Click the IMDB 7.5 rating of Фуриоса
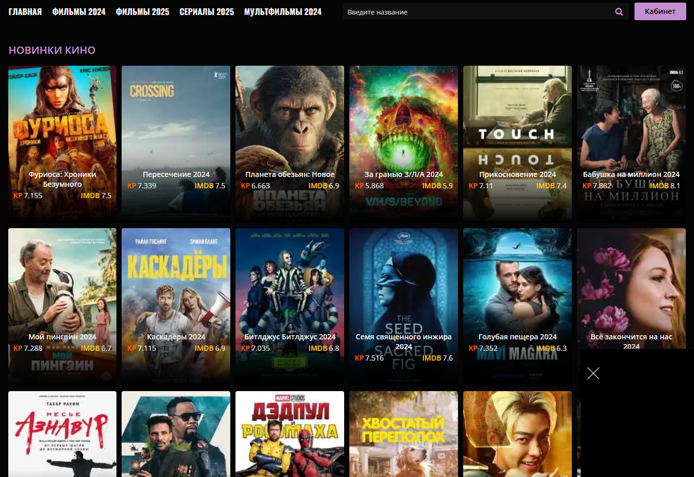 pos(96,196)
